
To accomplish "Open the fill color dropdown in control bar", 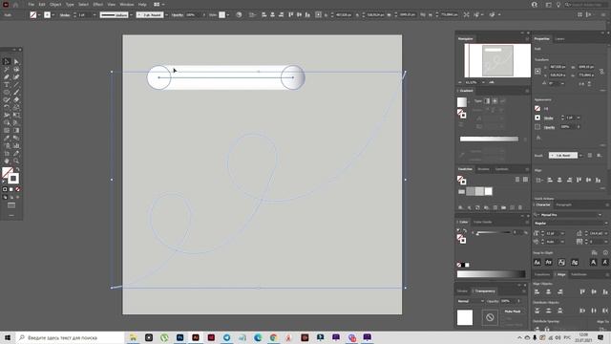I will pos(39,15).
